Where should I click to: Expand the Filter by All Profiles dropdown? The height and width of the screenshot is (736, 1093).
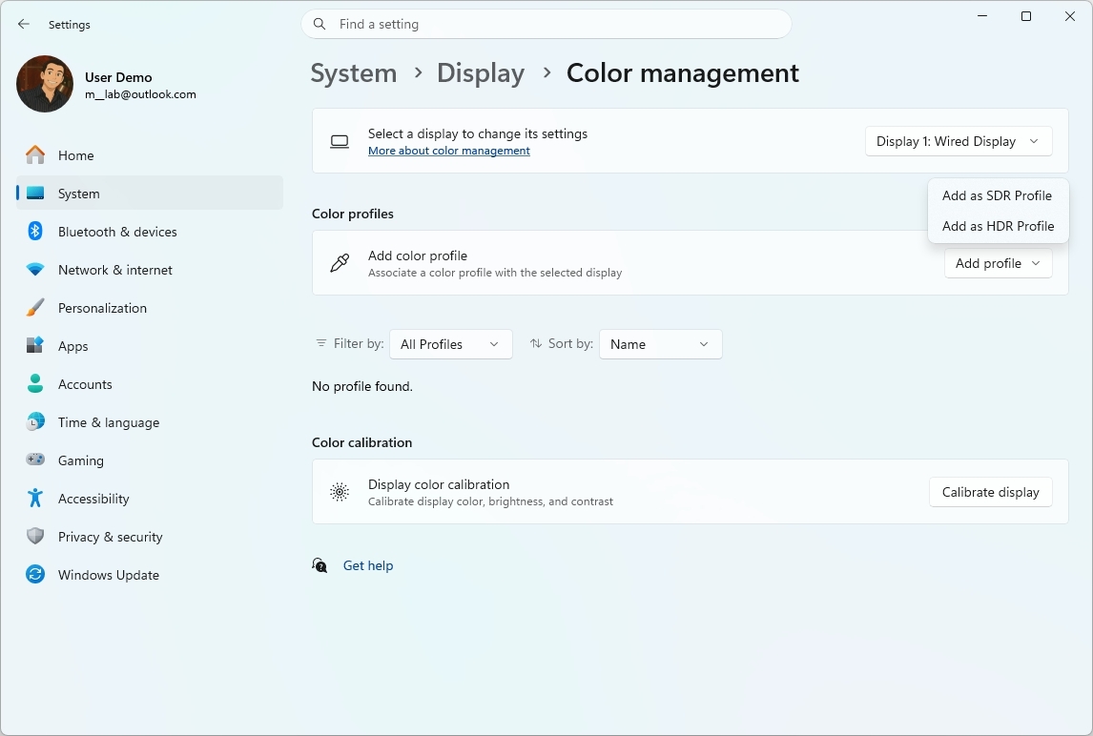(x=450, y=344)
